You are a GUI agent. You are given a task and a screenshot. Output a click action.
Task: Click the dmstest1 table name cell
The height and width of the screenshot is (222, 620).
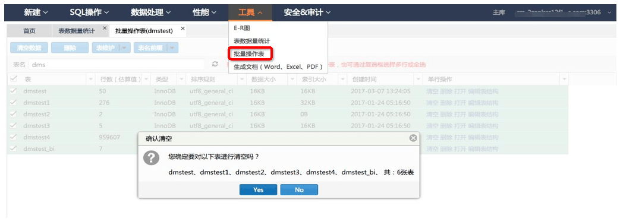coord(36,103)
